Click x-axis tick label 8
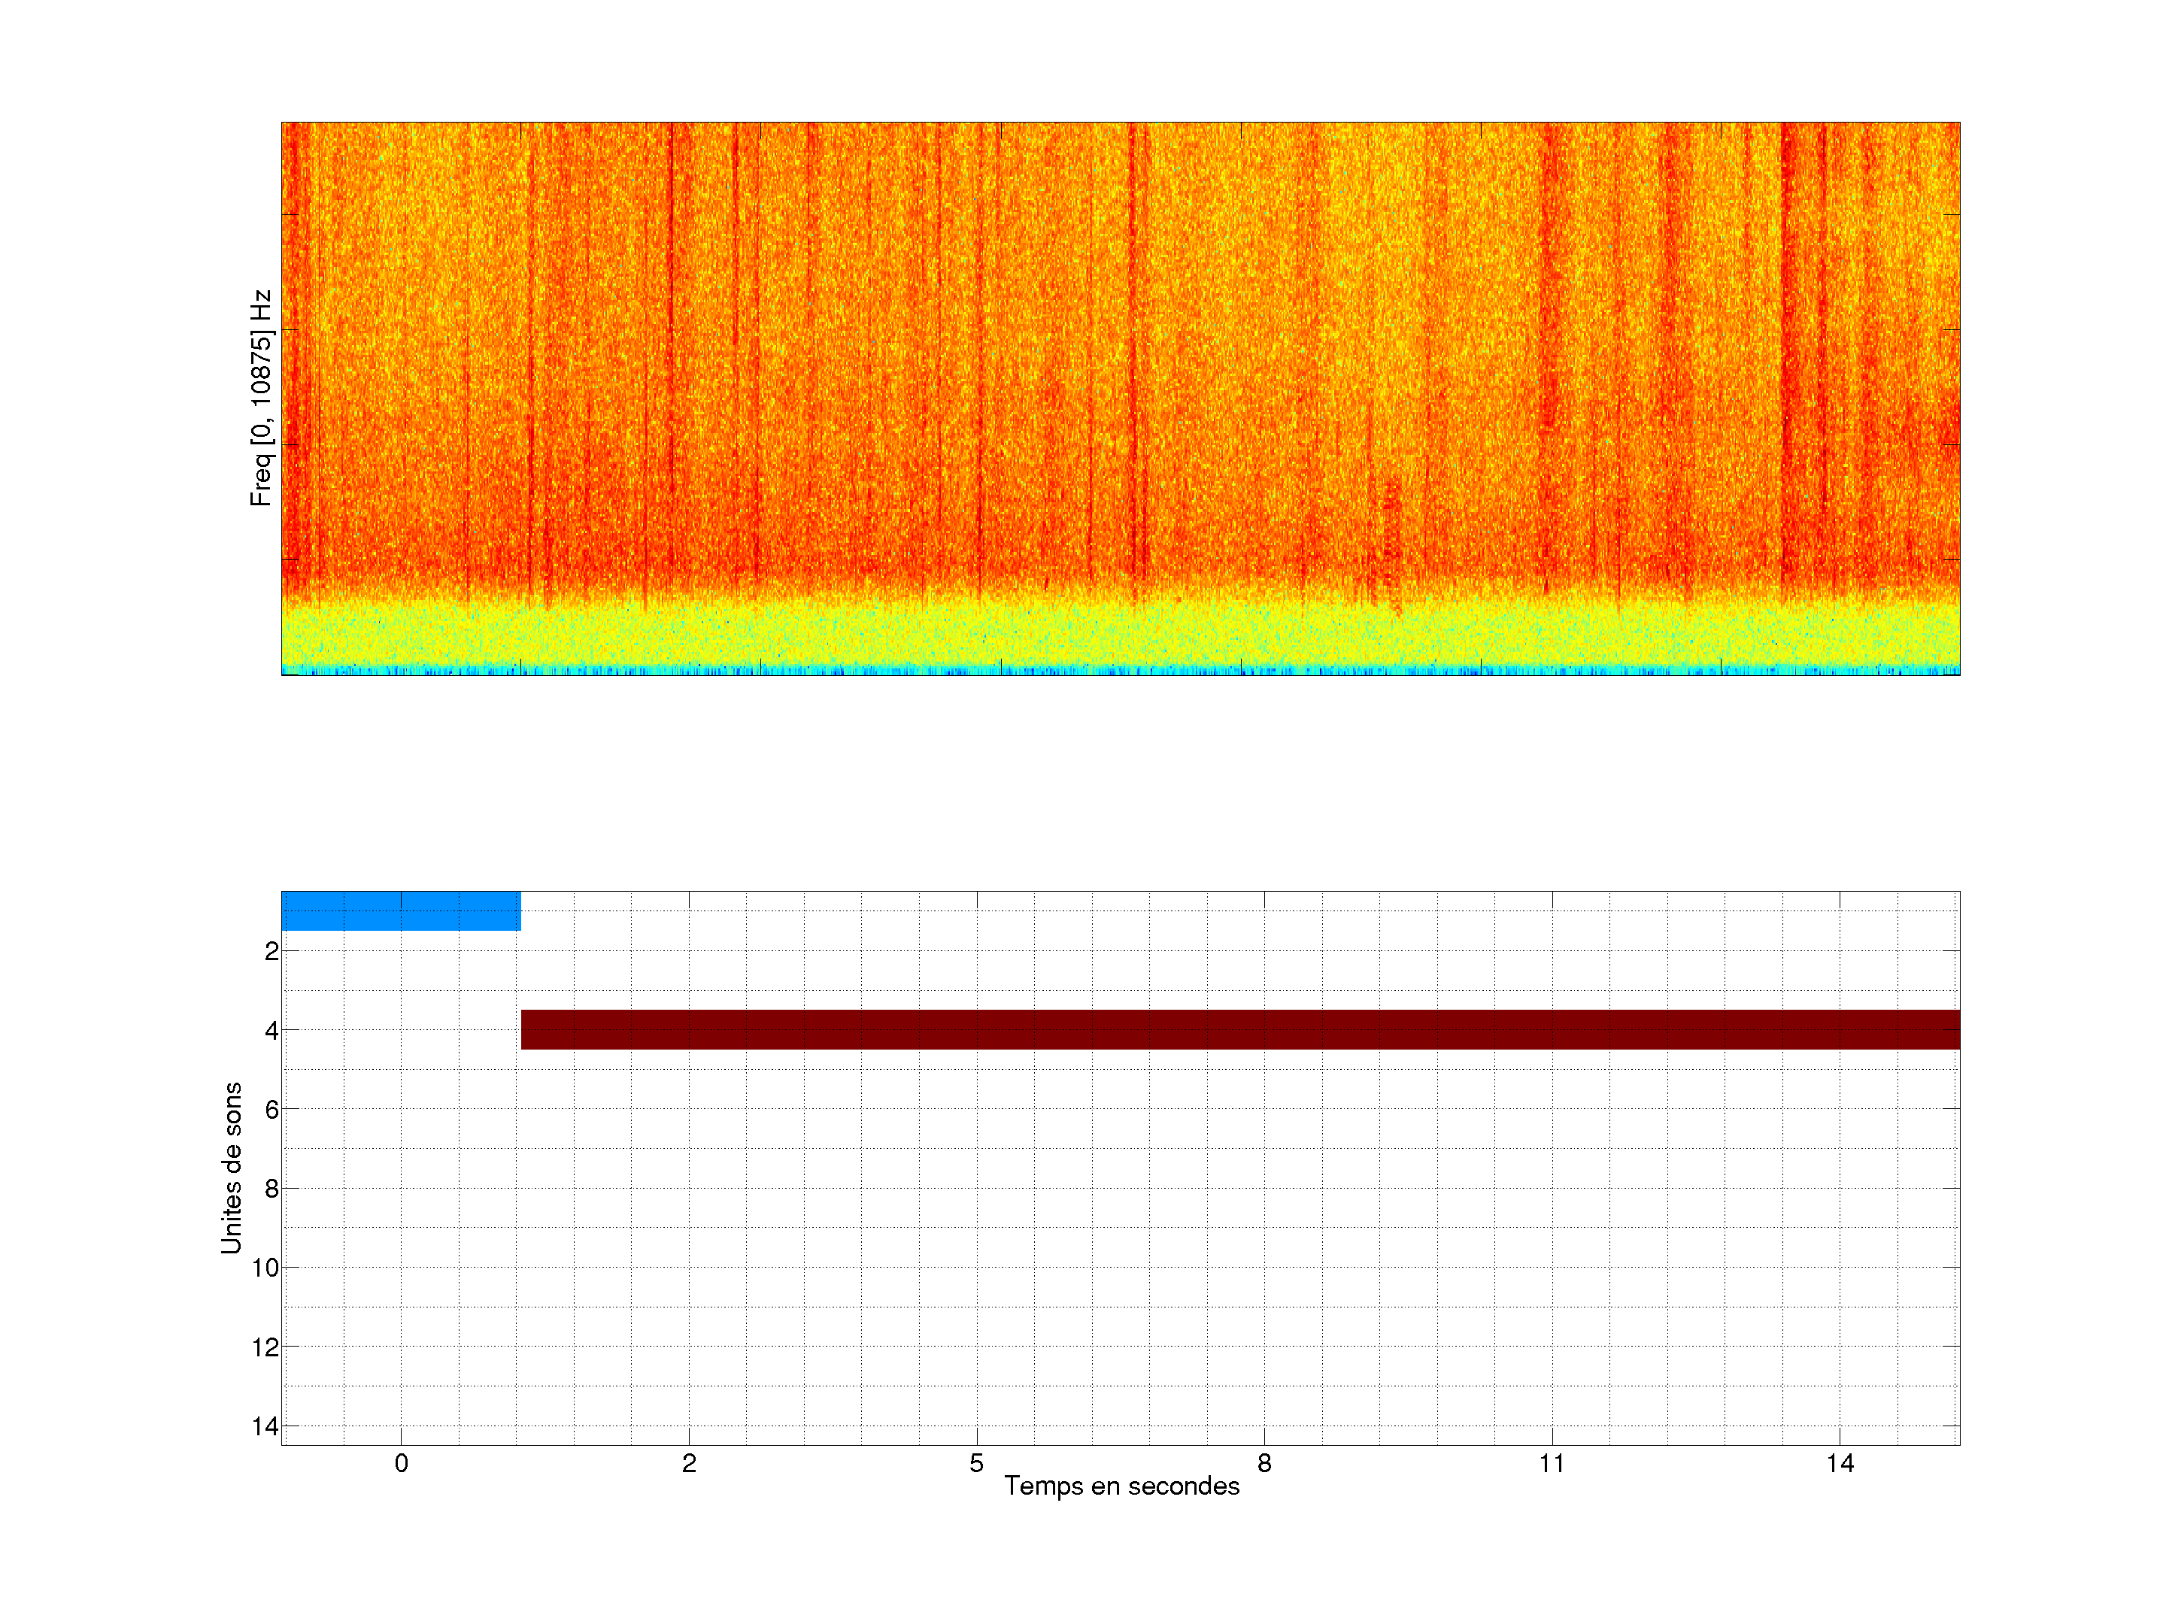Screen dimensions: 2166x1624 (x=1264, y=1463)
